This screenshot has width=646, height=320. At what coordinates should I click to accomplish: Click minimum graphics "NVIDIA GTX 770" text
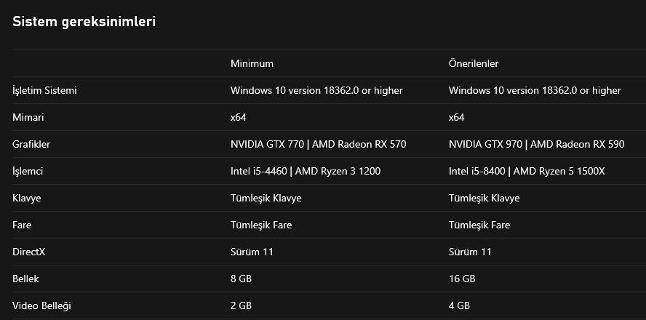click(x=267, y=144)
